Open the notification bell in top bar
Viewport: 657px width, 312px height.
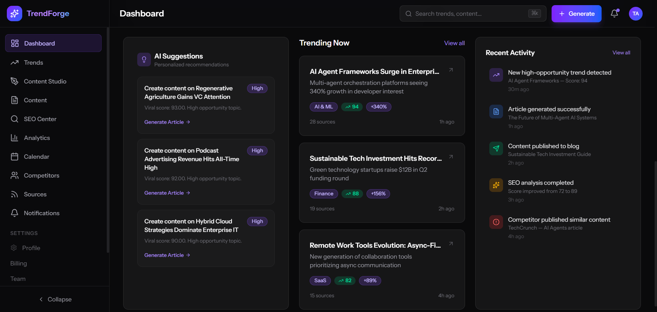tap(615, 13)
